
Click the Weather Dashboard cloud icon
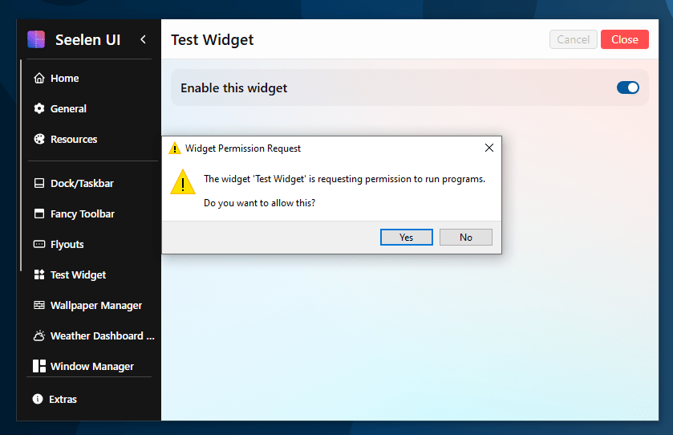(39, 336)
